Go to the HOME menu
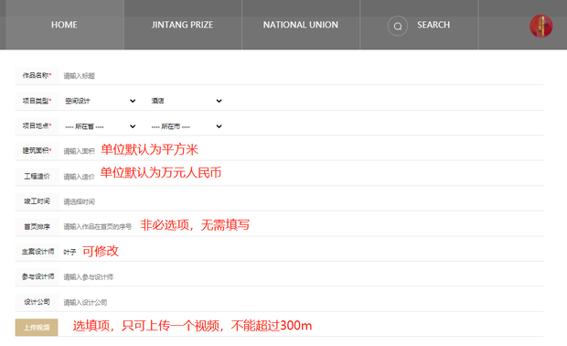Screen dimensions: 567x346 point(64,25)
